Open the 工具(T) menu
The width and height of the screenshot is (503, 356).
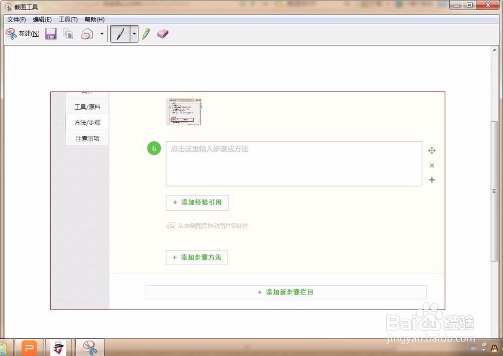[x=68, y=19]
